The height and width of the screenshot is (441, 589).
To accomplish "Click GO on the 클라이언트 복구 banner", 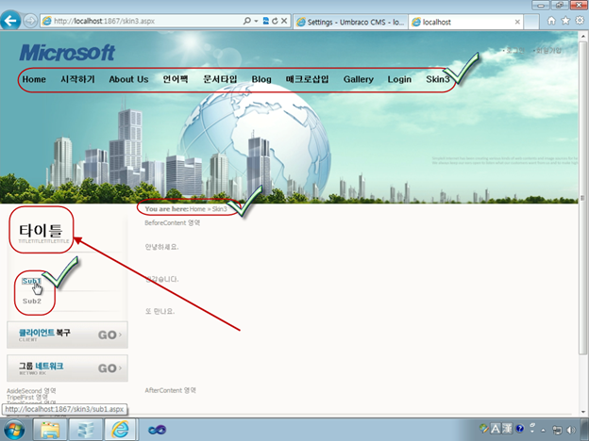I will click(109, 335).
